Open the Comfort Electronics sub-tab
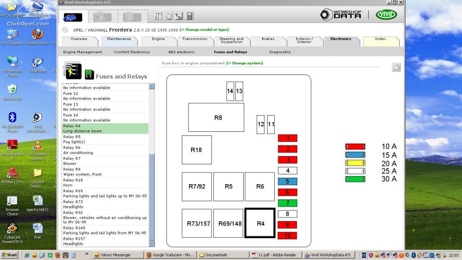462x260 pixels. tap(132, 52)
